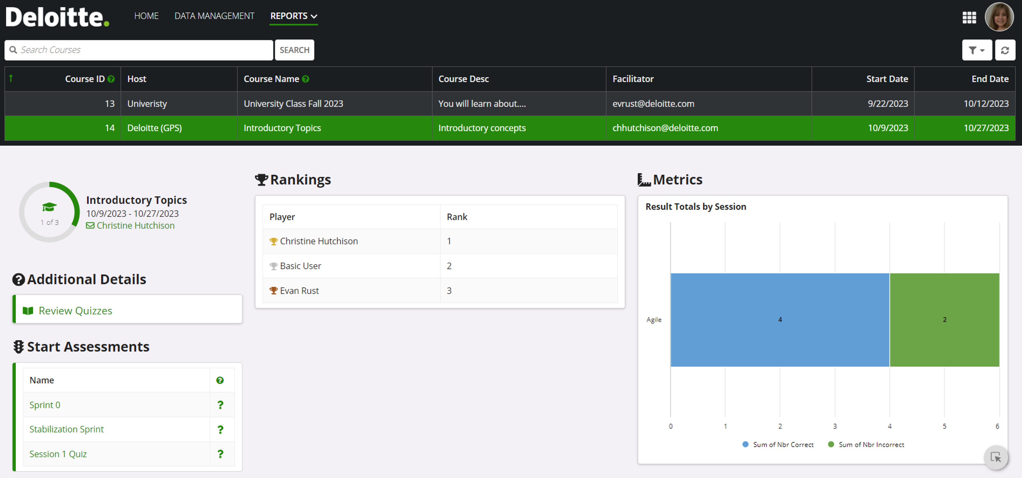Click the assessments table header help icon
Image resolution: width=1022 pixels, height=478 pixels.
coord(220,380)
